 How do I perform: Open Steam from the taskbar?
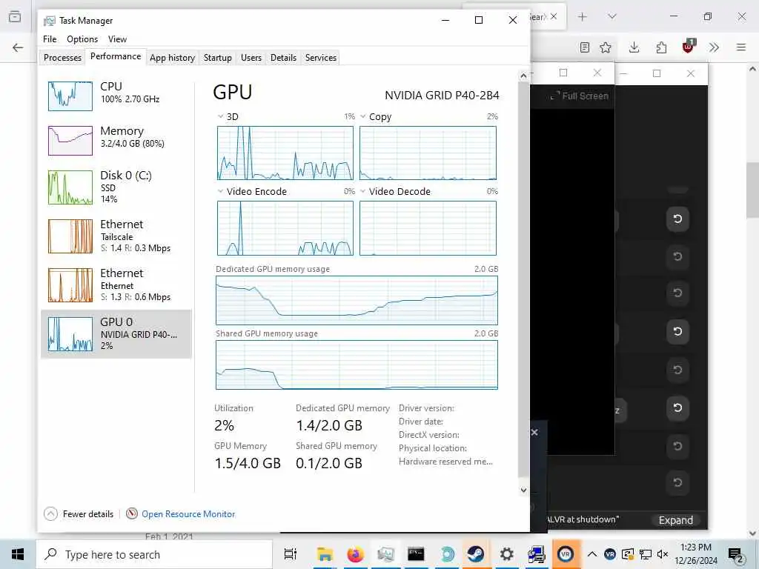tap(475, 554)
